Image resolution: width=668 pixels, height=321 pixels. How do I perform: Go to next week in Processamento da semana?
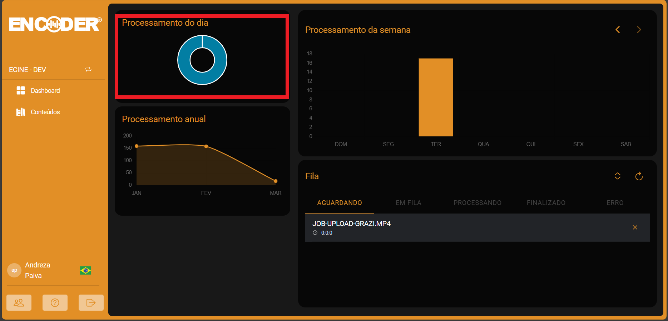639,30
